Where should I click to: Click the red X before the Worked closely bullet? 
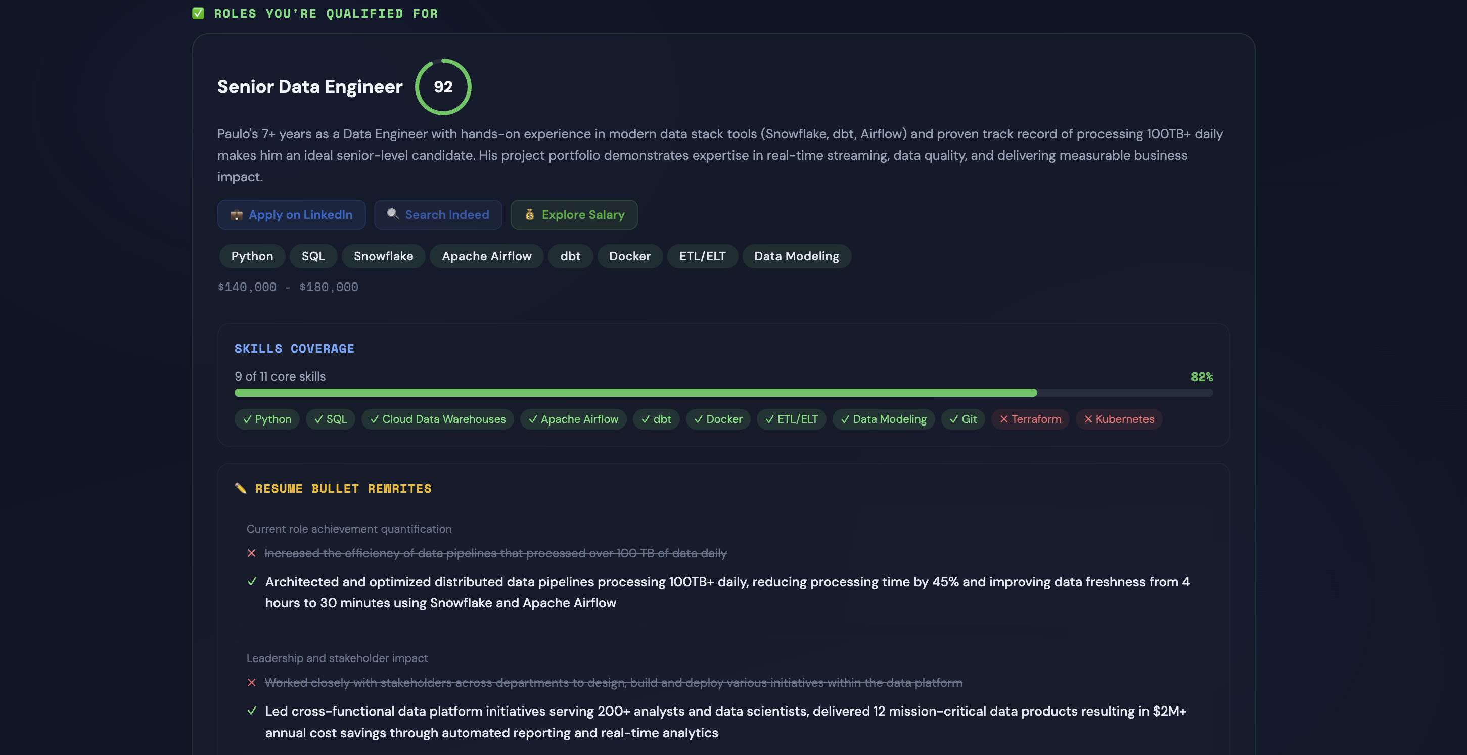tap(252, 683)
